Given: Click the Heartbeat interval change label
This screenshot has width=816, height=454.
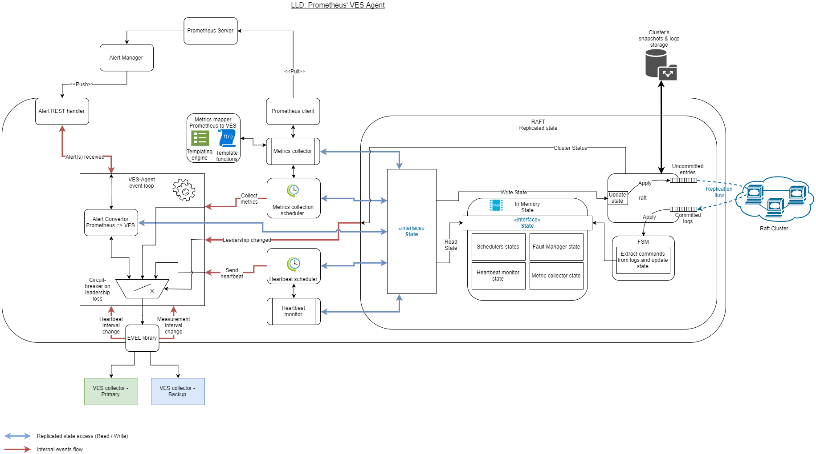Looking at the screenshot, I should click(x=111, y=325).
